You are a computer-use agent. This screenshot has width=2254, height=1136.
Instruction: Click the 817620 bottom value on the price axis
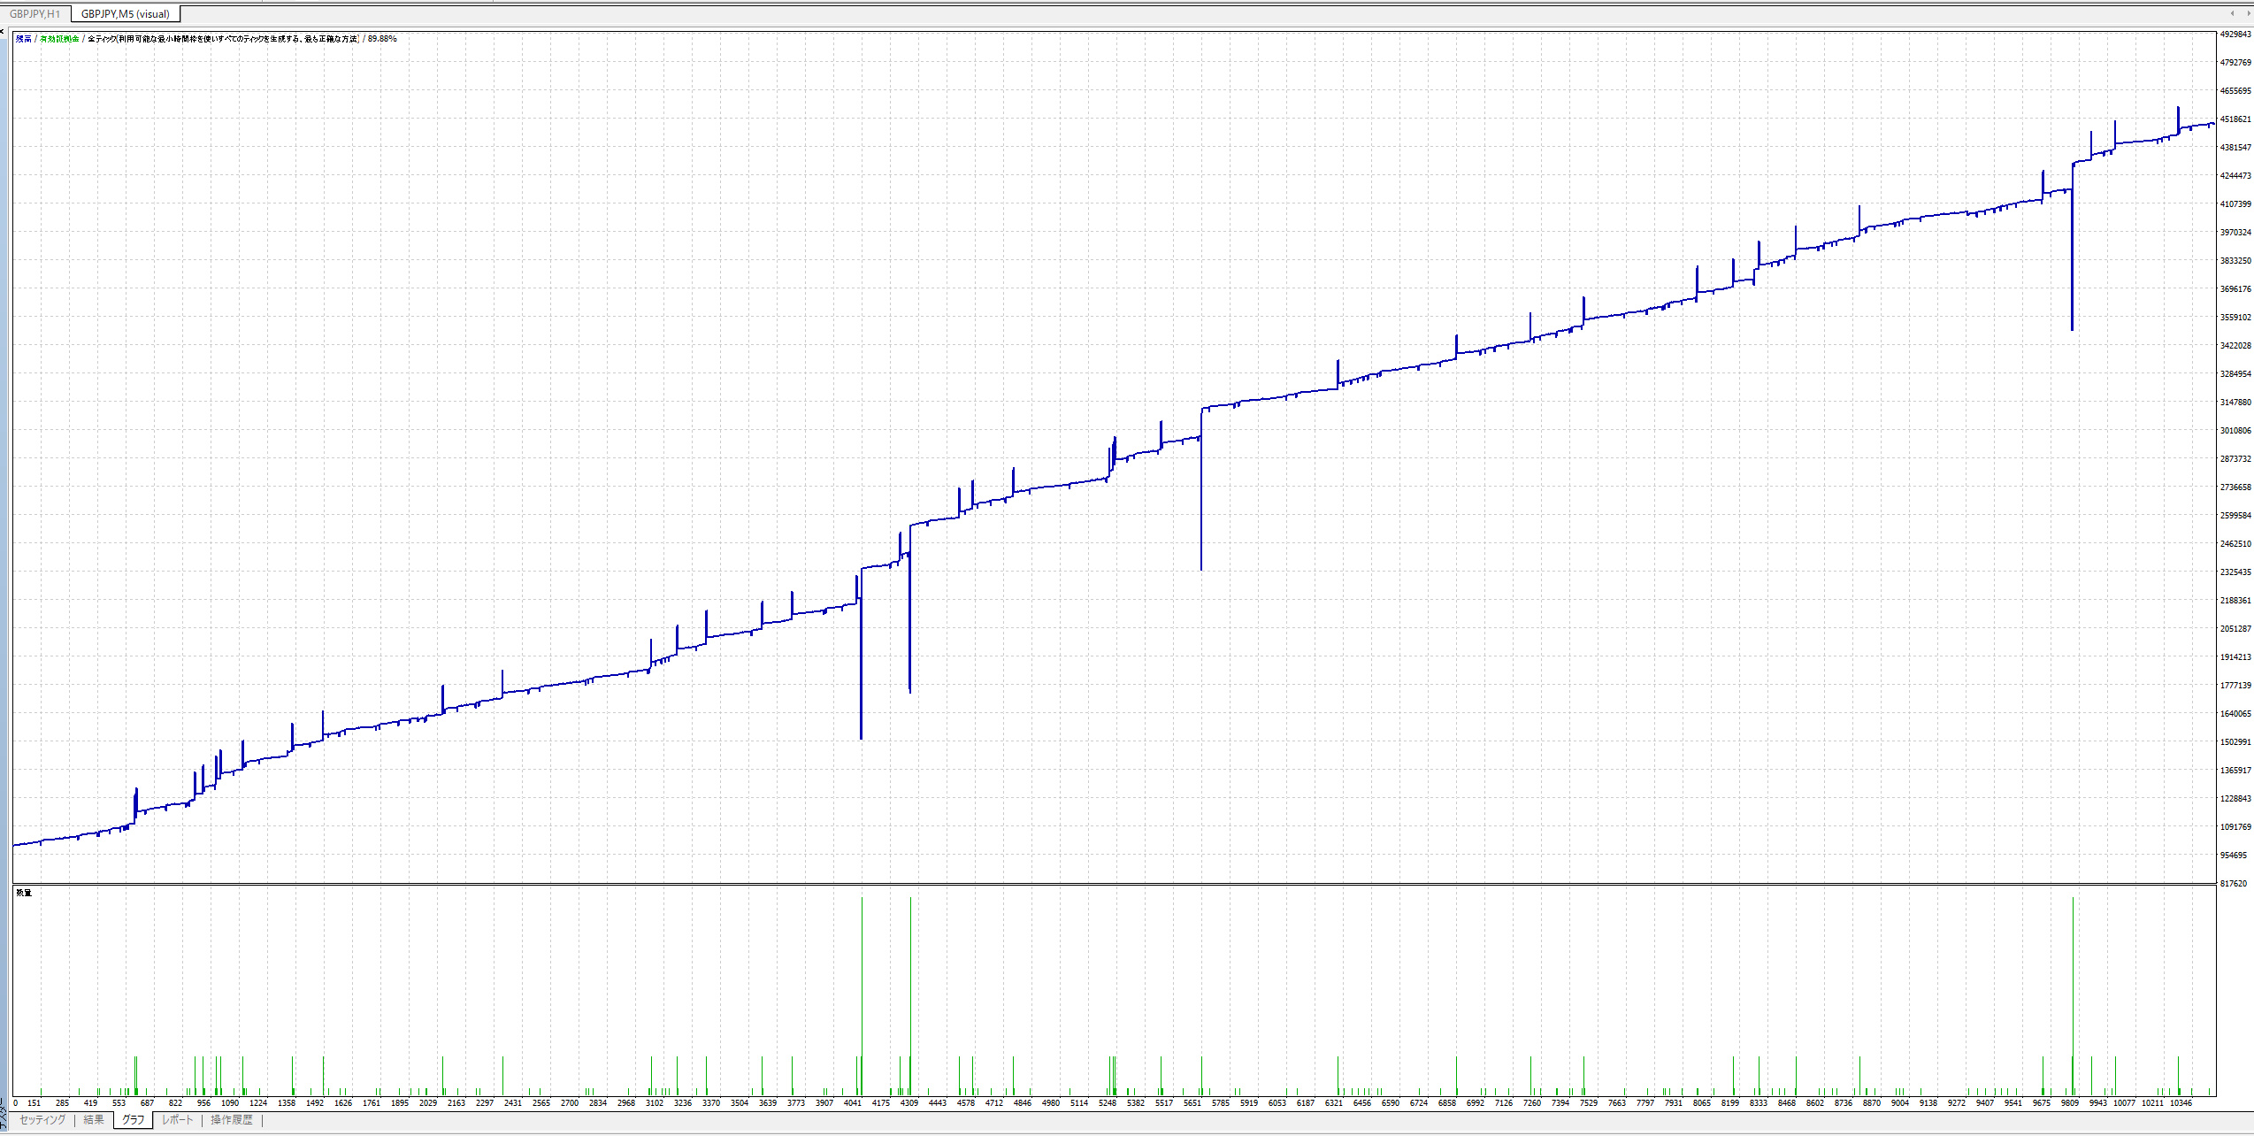2234,883
